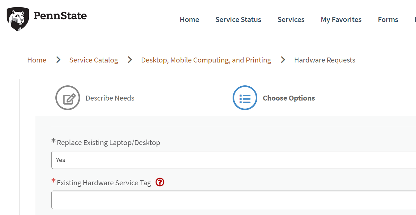Screen dimensions: 416x215
Task: Click the breadcrumb arrow after Service Catalog
Action: tap(129, 60)
